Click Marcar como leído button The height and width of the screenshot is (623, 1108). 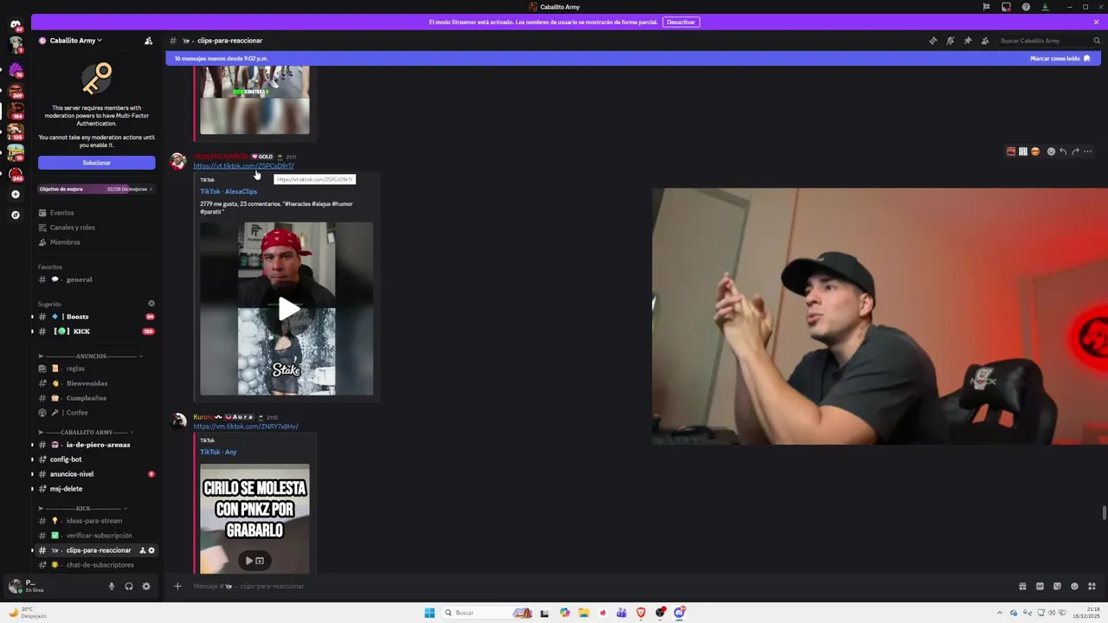pos(1060,59)
